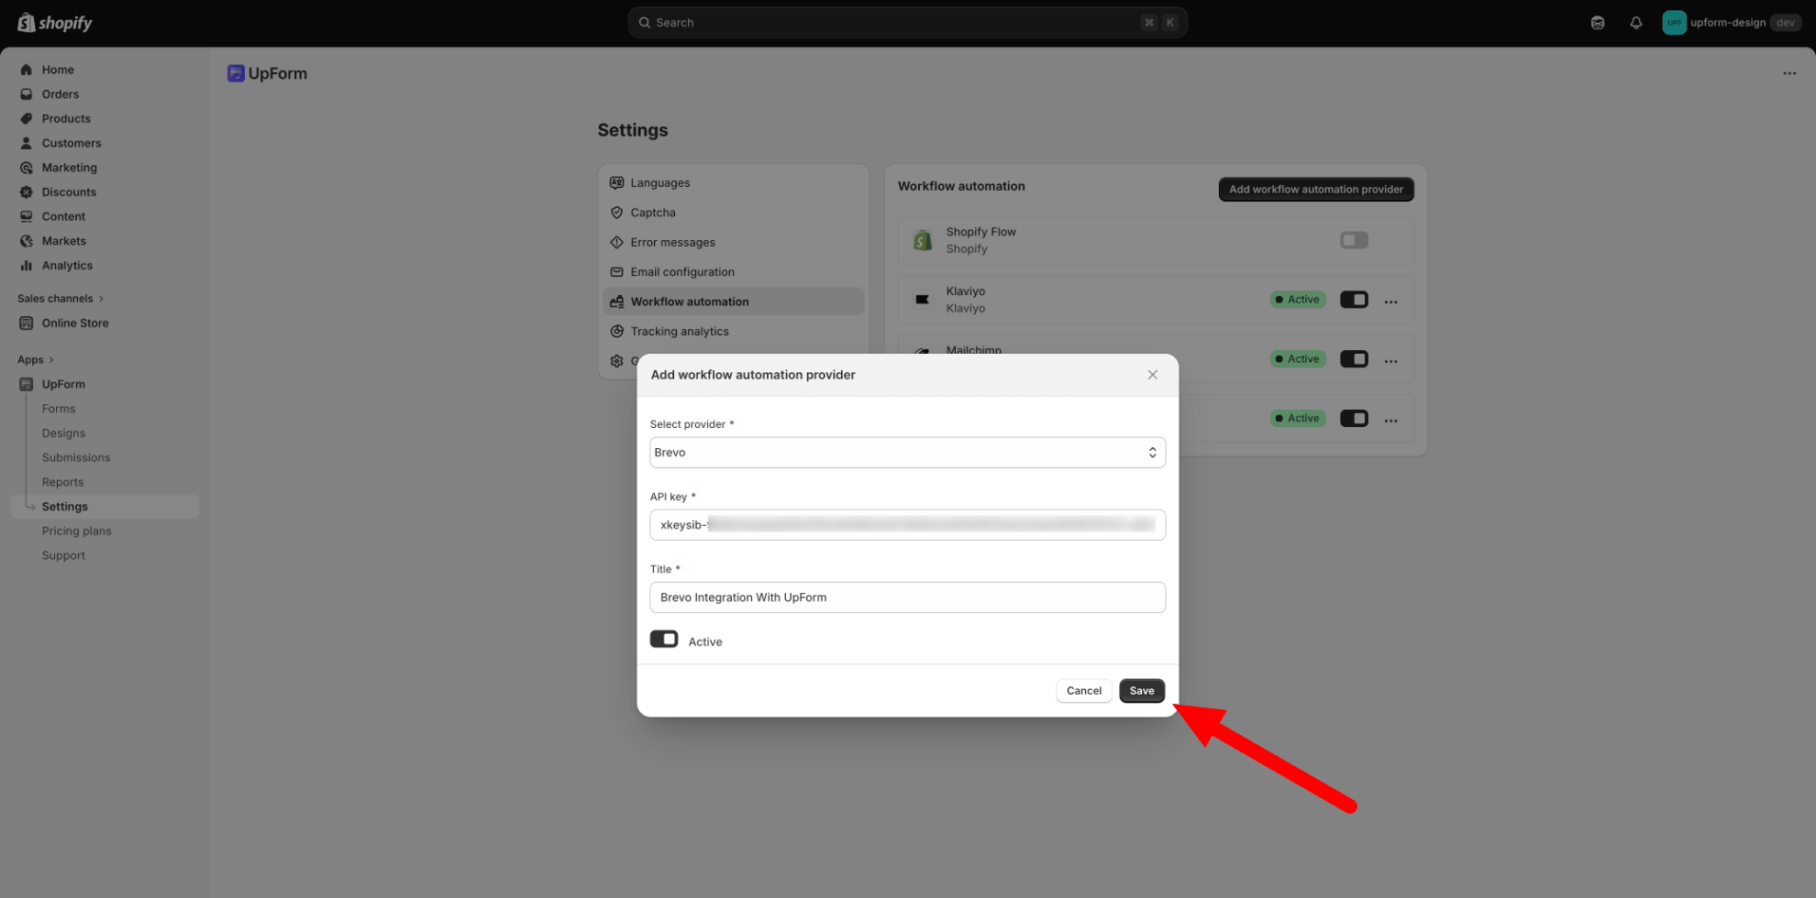
Task: Go to Email configuration settings
Action: tap(734, 272)
